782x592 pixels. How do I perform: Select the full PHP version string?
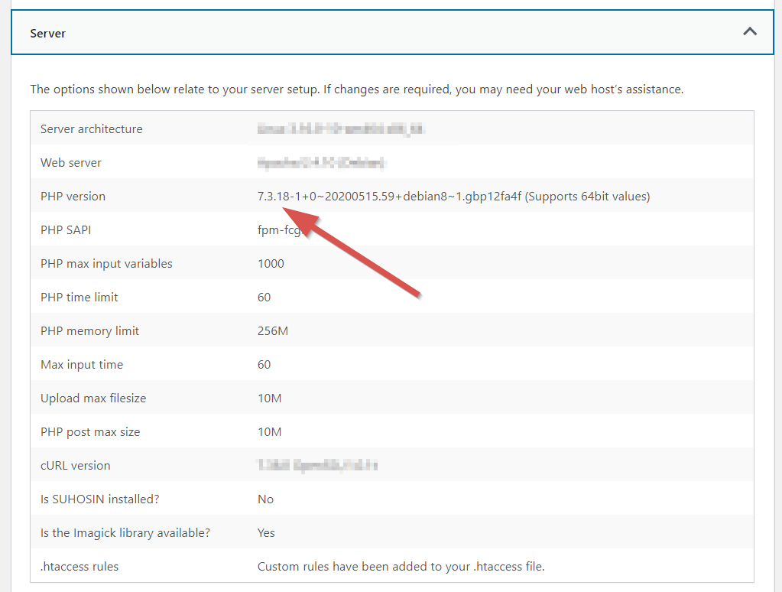453,196
